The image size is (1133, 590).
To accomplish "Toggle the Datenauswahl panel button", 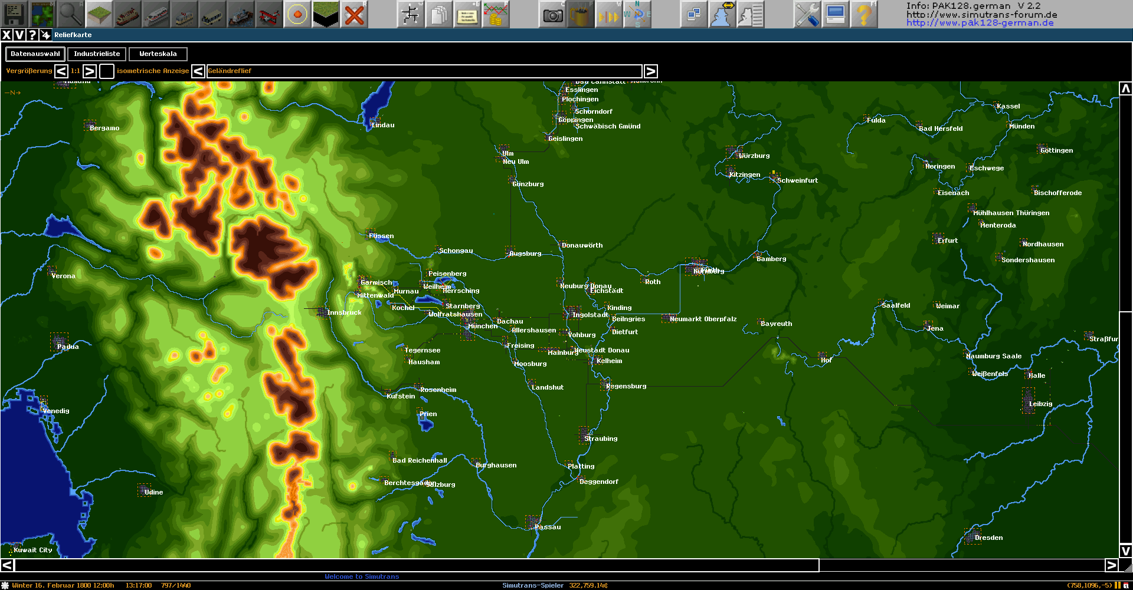I will (35, 54).
